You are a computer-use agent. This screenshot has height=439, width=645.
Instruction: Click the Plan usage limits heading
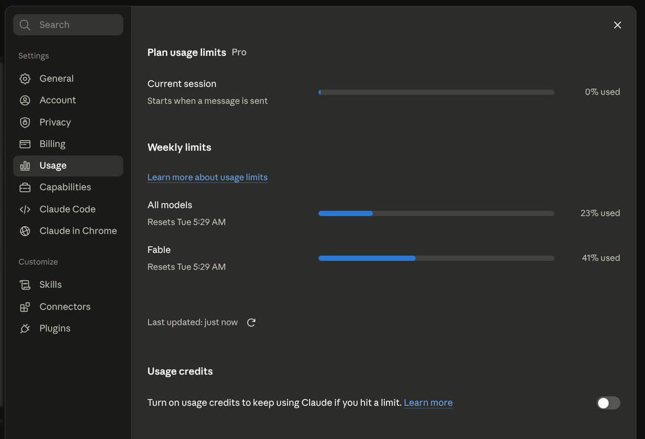pos(187,52)
